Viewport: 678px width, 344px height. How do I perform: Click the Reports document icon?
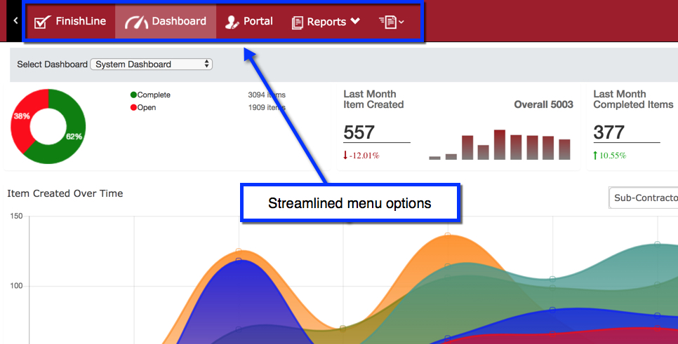pyautogui.click(x=298, y=22)
